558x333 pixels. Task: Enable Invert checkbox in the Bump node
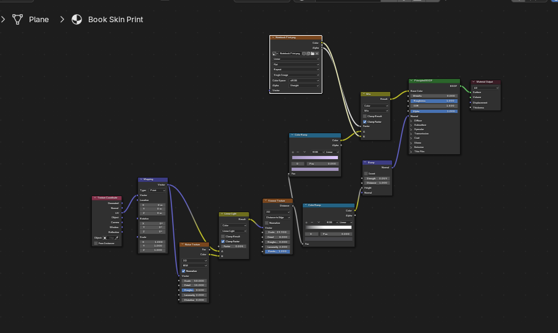pos(366,173)
